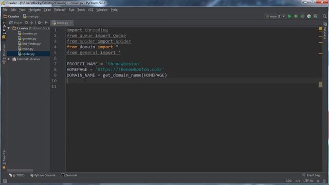Select general.py in project tree
This screenshot has width=329, height=185.
click(29, 39)
